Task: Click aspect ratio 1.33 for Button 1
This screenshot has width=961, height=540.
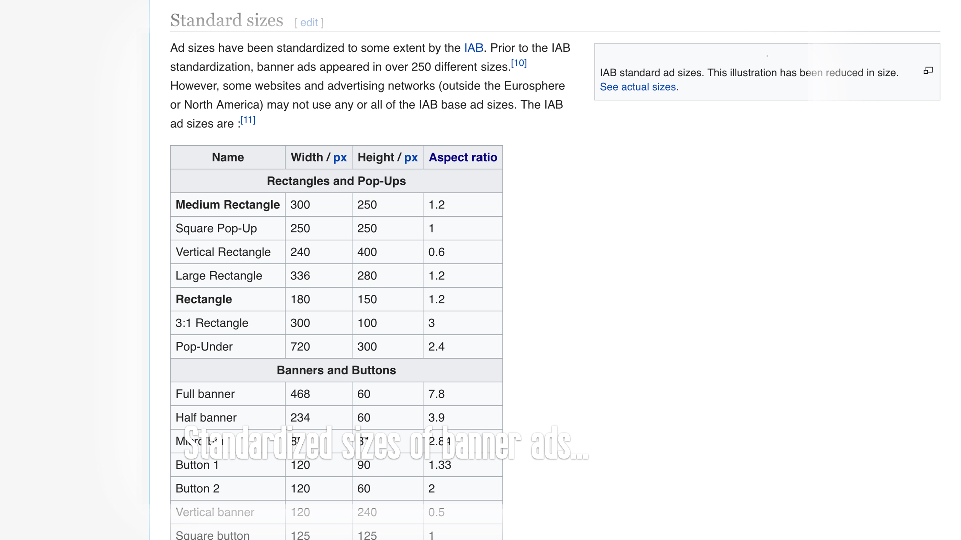Action: [440, 465]
